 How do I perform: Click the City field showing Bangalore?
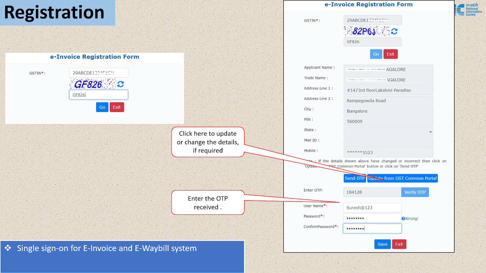pyautogui.click(x=388, y=111)
